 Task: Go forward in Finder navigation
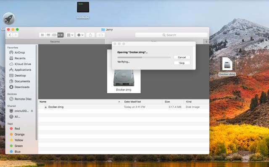pos(16,35)
